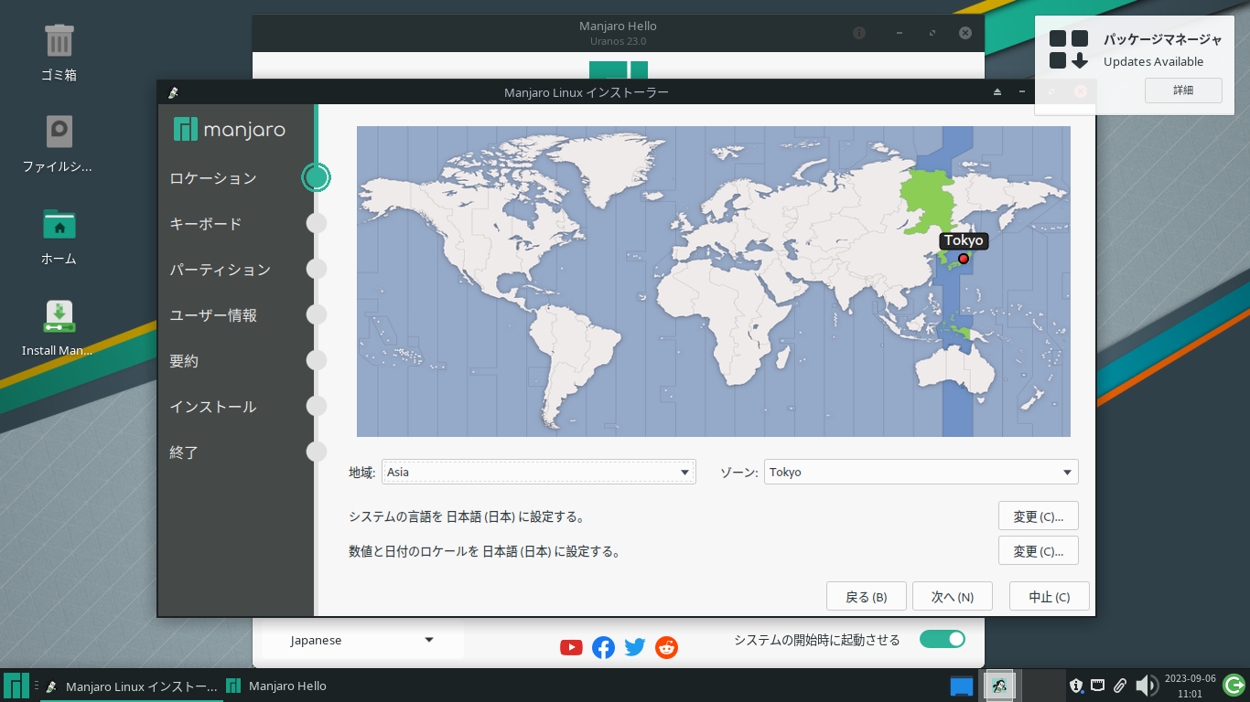The width and height of the screenshot is (1250, 702).
Task: Click 詳細 button in update notification
Action: point(1183,90)
